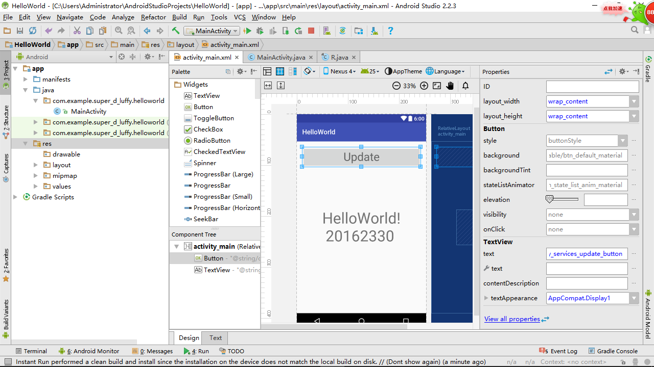Open the visibility property dropdown
Viewport: 654px width, 367px height.
[634, 215]
